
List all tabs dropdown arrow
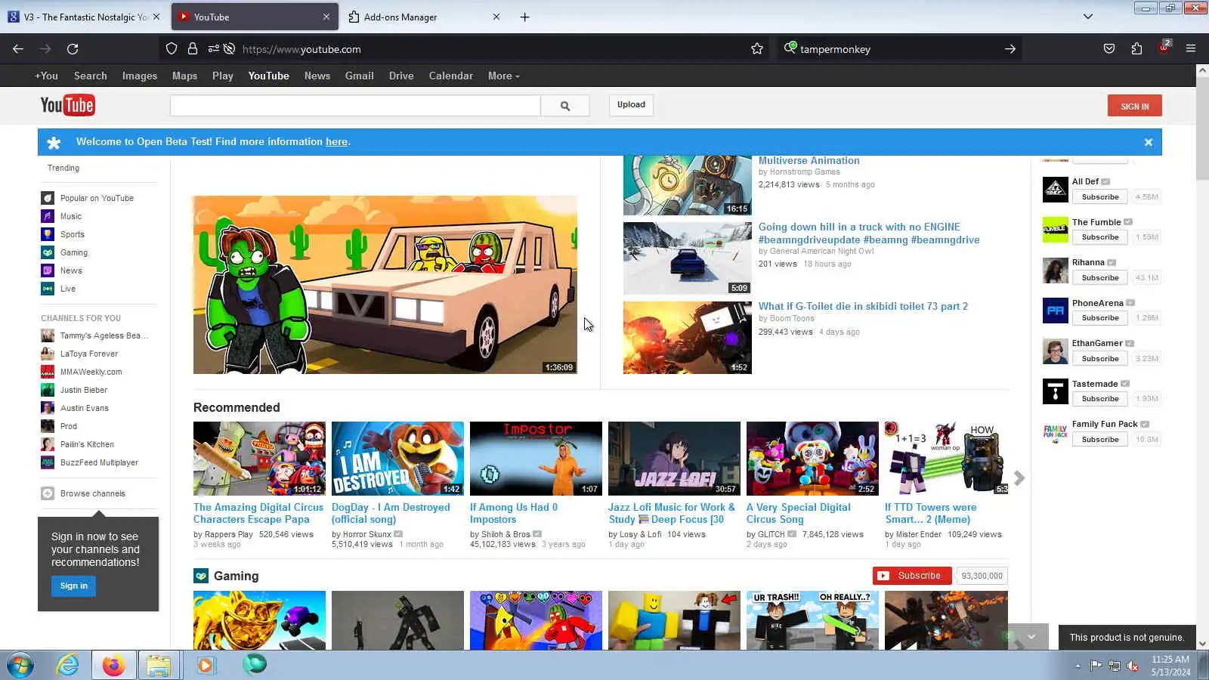1088,17
